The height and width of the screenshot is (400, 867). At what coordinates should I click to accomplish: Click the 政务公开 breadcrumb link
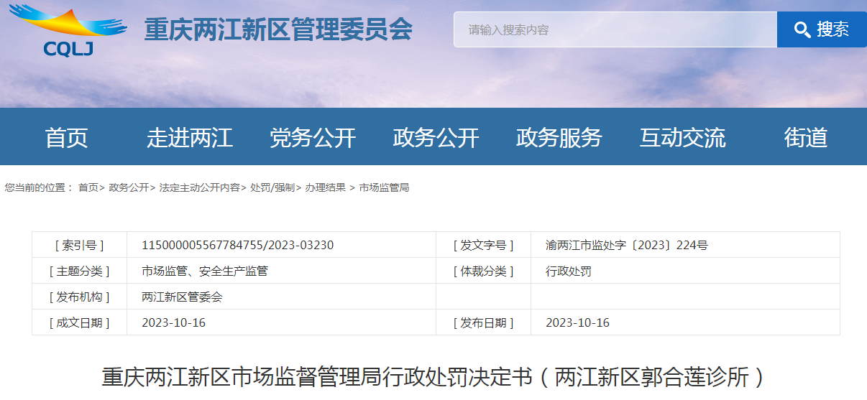pyautogui.click(x=129, y=187)
